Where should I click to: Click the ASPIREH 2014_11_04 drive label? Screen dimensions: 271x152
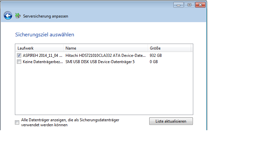coord(42,56)
